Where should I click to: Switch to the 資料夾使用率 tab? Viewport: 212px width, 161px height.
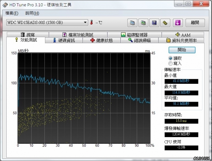pos(181,40)
